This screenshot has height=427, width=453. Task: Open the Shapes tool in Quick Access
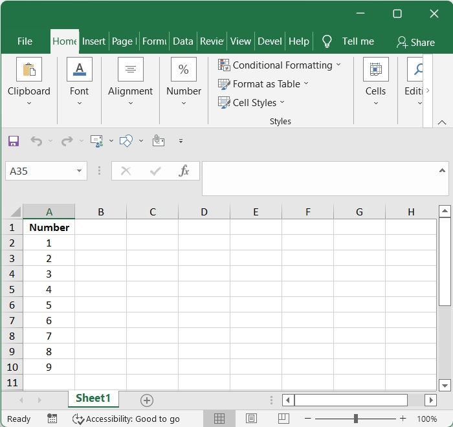pyautogui.click(x=126, y=140)
